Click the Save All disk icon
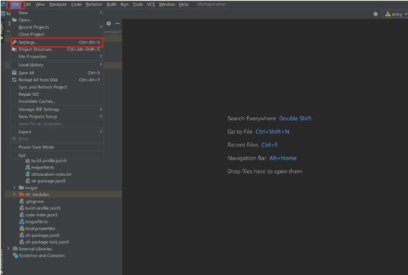 (x=14, y=73)
